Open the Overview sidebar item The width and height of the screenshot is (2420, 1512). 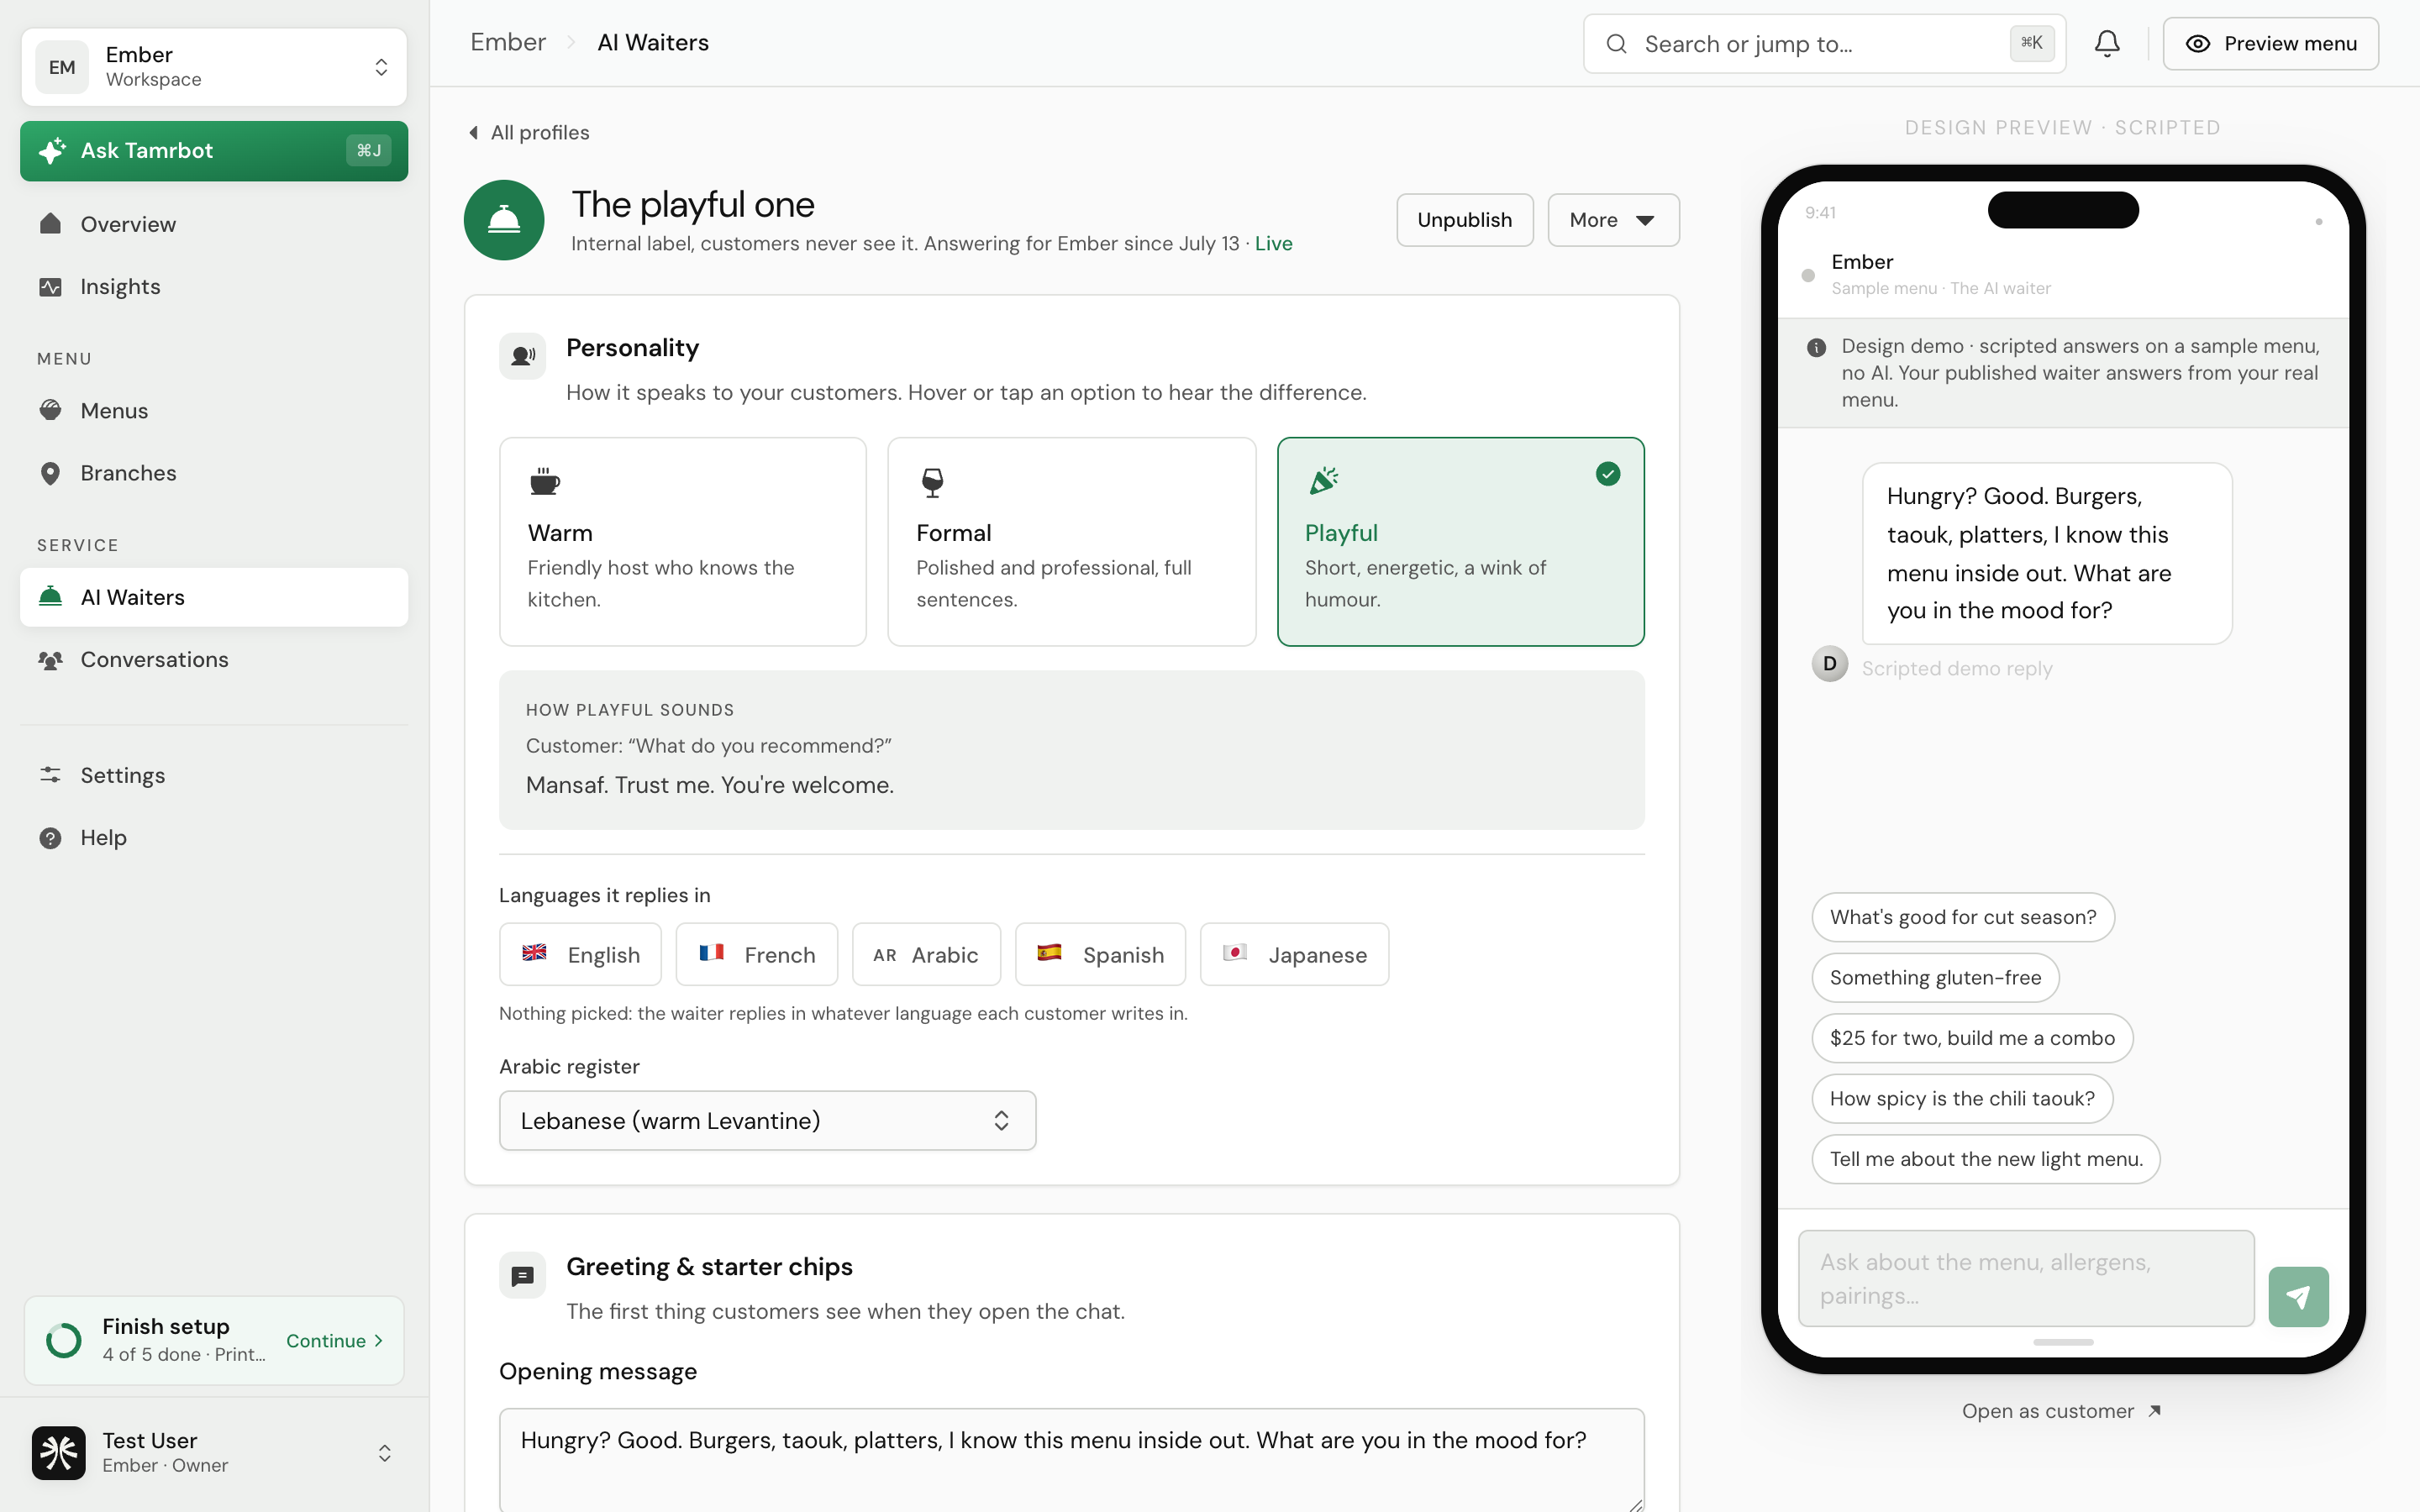click(214, 224)
